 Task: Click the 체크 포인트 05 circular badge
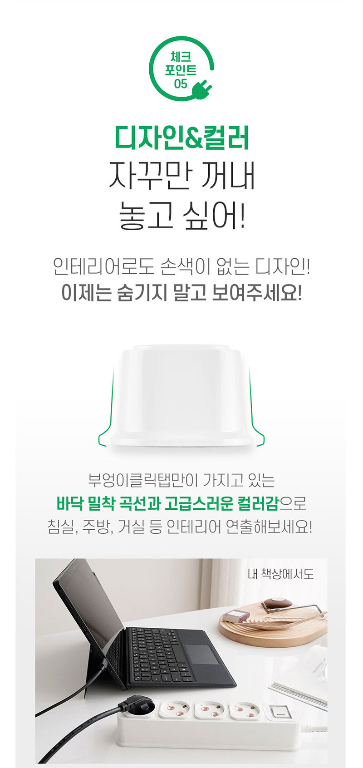pos(181,69)
